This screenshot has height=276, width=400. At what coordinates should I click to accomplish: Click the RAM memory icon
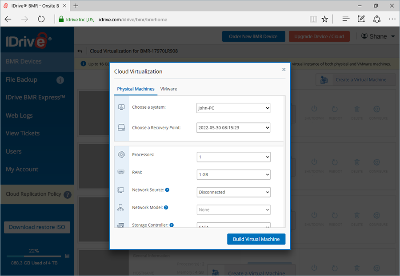(x=121, y=172)
